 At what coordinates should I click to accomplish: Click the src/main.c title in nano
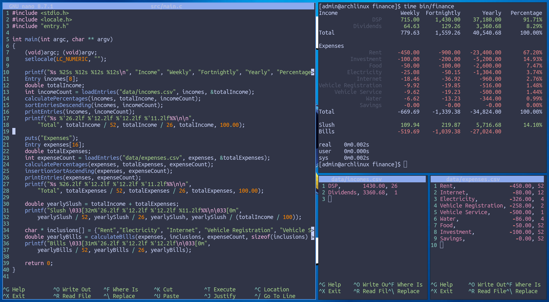[x=166, y=6]
